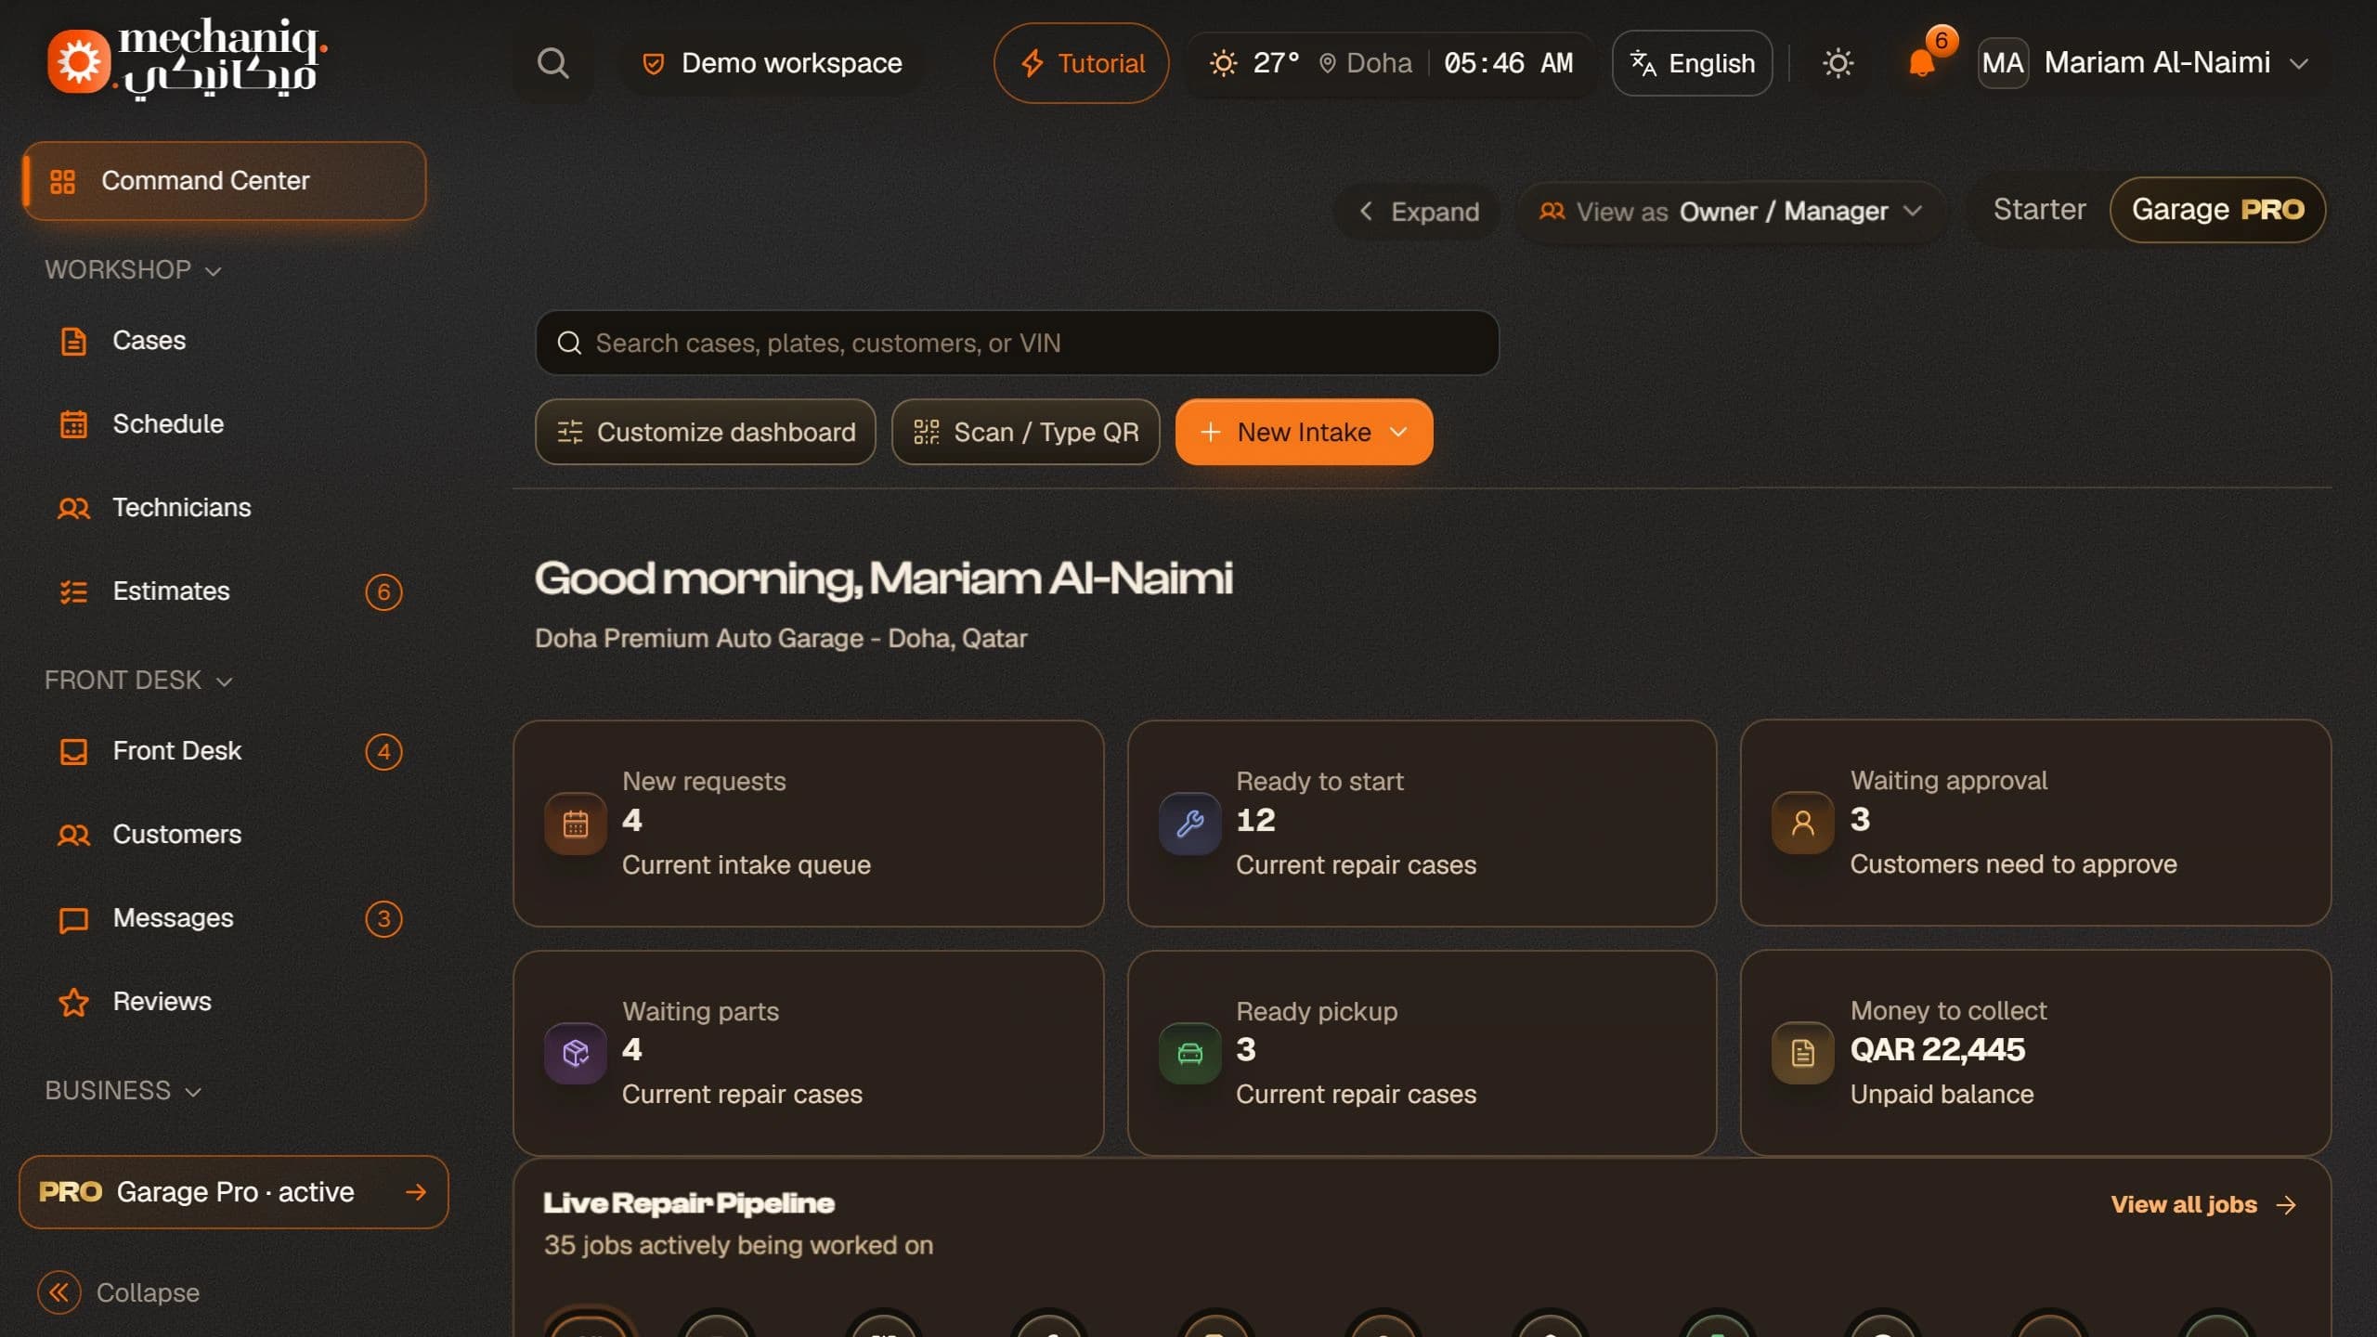This screenshot has height=1337, width=2377.
Task: Collapse the BUSINESS section
Action: point(123,1091)
